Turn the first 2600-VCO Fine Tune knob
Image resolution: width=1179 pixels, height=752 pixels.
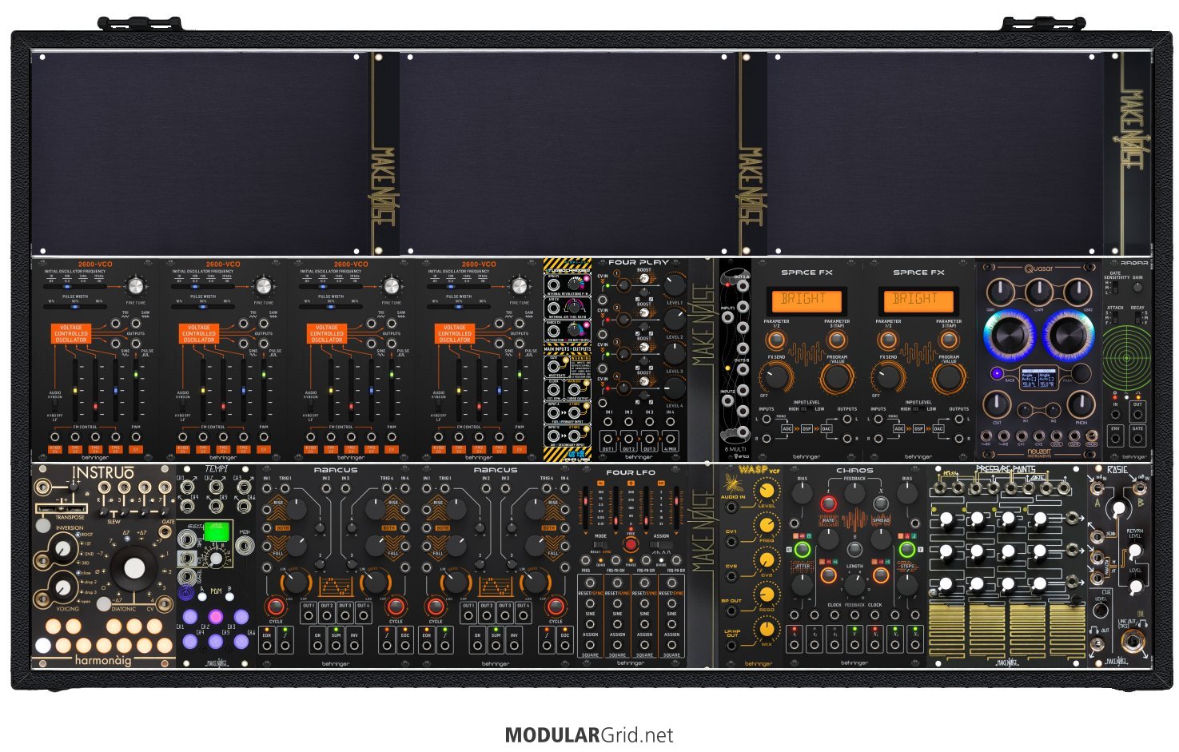pos(136,286)
